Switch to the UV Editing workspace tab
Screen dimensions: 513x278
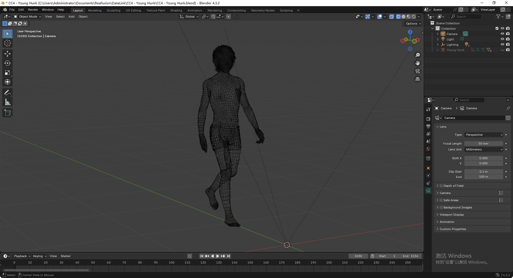coord(133,10)
